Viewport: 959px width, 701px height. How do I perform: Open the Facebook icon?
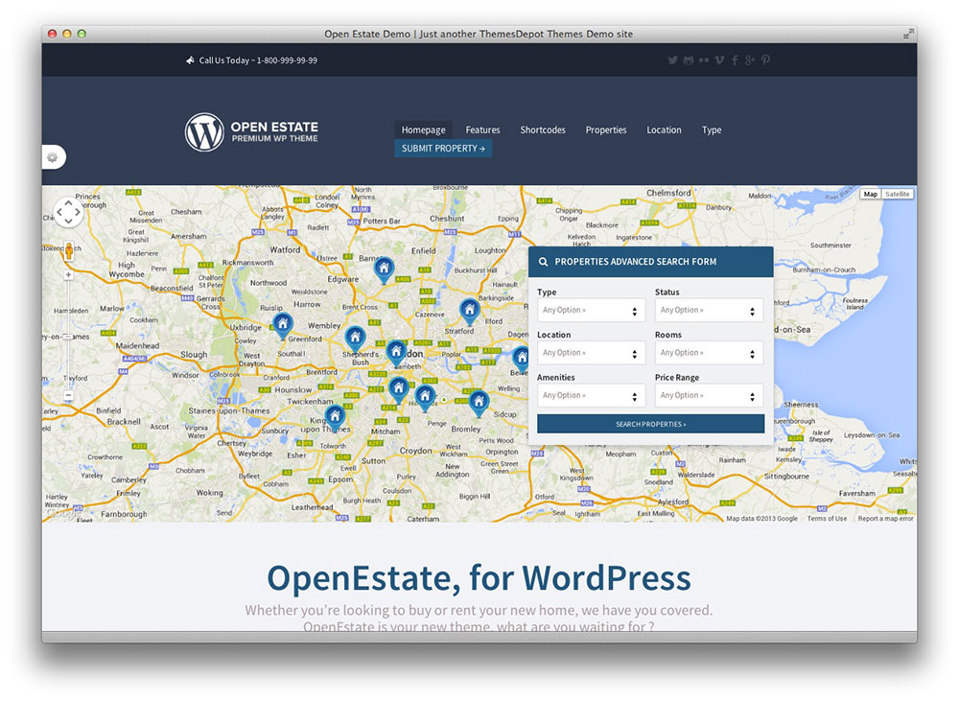point(735,60)
